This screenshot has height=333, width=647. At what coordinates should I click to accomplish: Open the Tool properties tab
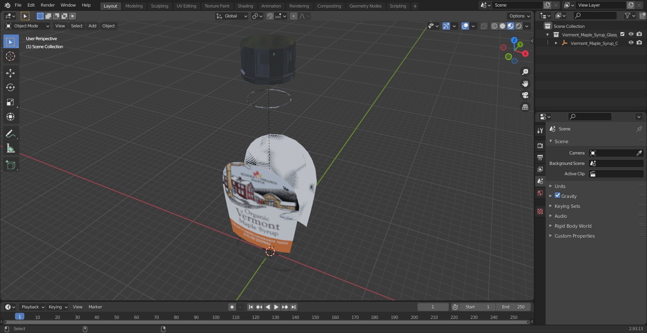point(540,131)
